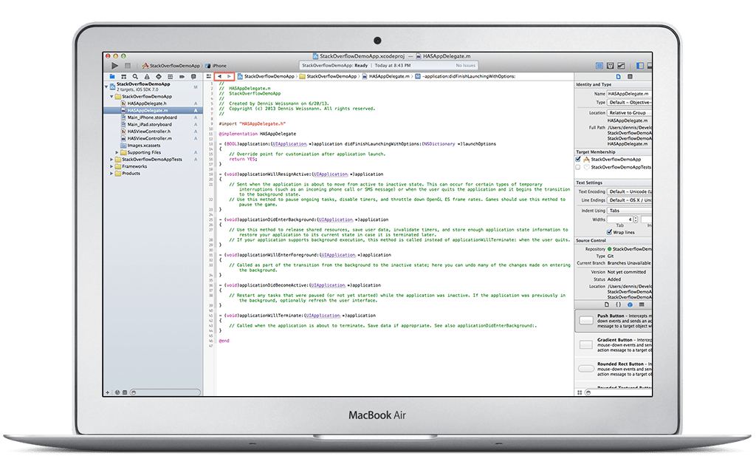Select HASAppDelegate.h in the navigator

pyautogui.click(x=147, y=103)
